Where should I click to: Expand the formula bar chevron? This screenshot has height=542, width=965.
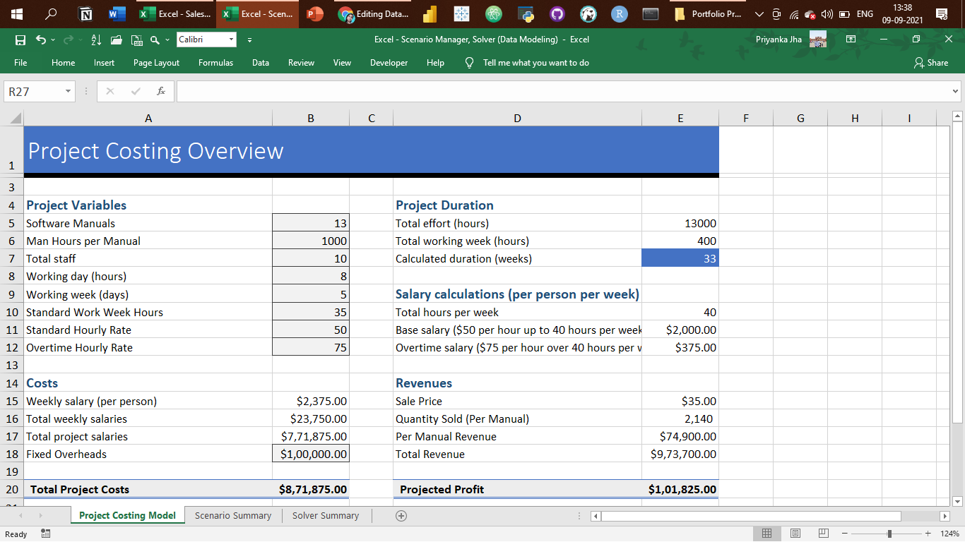click(955, 91)
